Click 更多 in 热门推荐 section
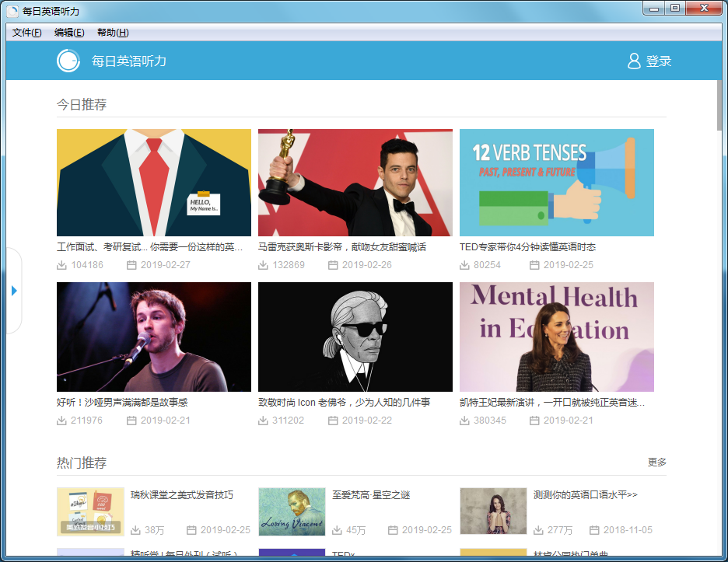Screen dimensions: 728x562 (657, 462)
